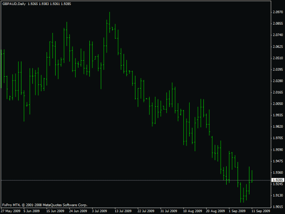
Task: Click the GBPAUD,Daily chart title text
Action: pyautogui.click(x=14, y=4)
